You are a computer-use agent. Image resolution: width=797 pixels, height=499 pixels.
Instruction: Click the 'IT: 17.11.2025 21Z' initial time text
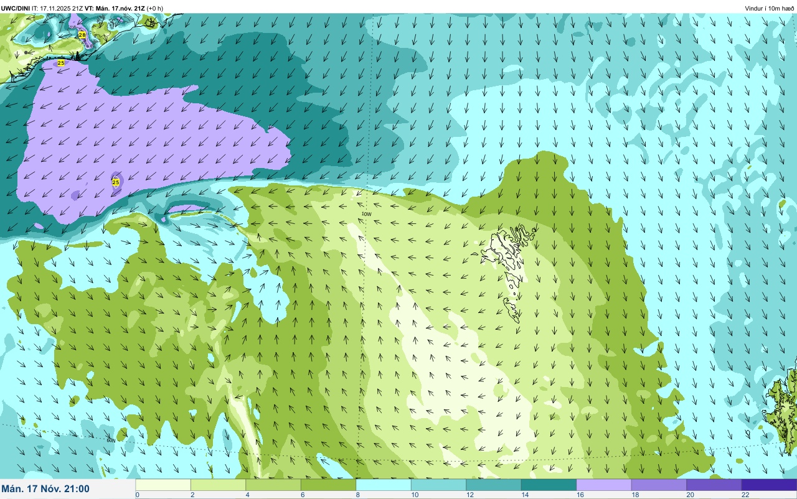click(57, 8)
